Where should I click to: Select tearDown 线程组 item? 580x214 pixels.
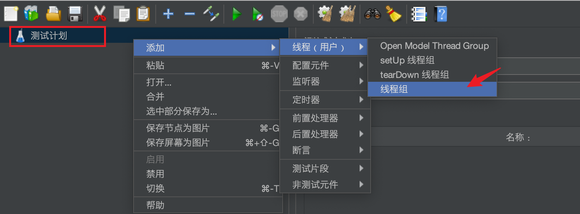click(432, 75)
